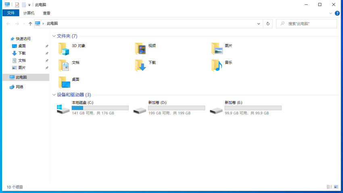Open the 计算机 ribbon tab
343x193 pixels.
click(x=29, y=13)
